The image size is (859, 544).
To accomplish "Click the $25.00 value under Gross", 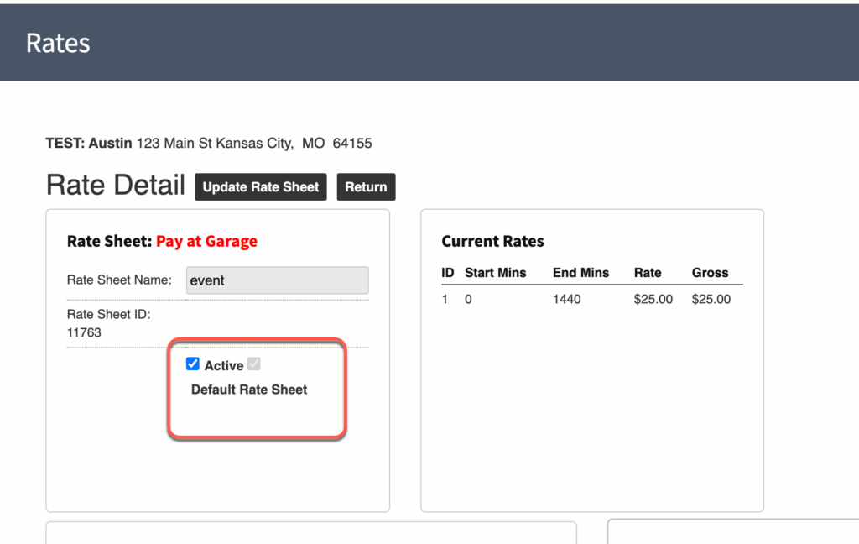I will [711, 299].
